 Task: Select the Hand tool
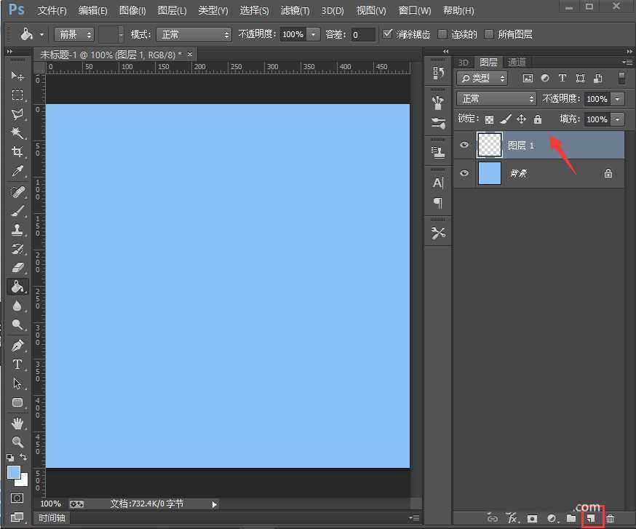coord(18,423)
